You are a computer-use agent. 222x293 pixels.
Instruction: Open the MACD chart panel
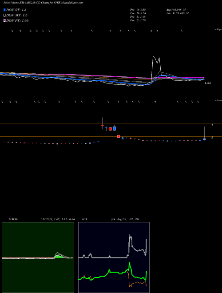[x=38, y=257]
